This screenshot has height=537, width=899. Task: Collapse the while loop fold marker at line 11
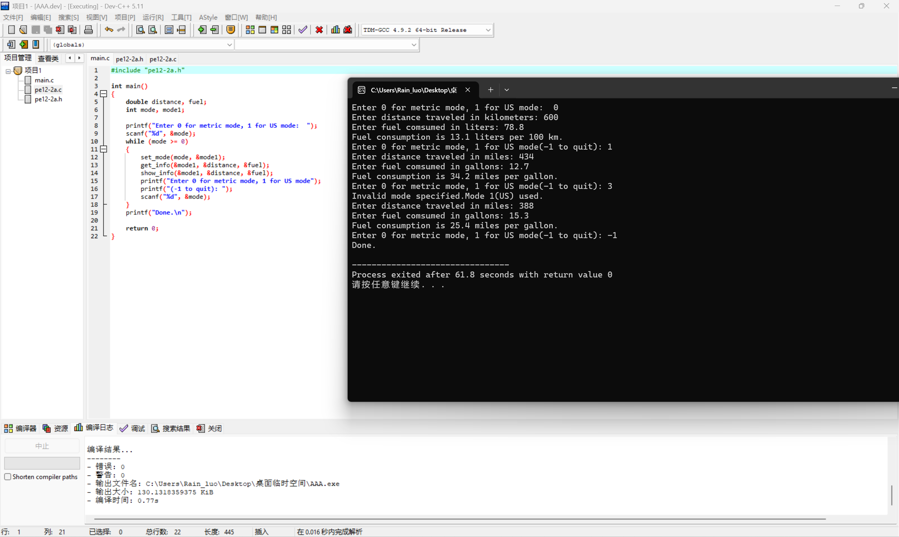[104, 149]
